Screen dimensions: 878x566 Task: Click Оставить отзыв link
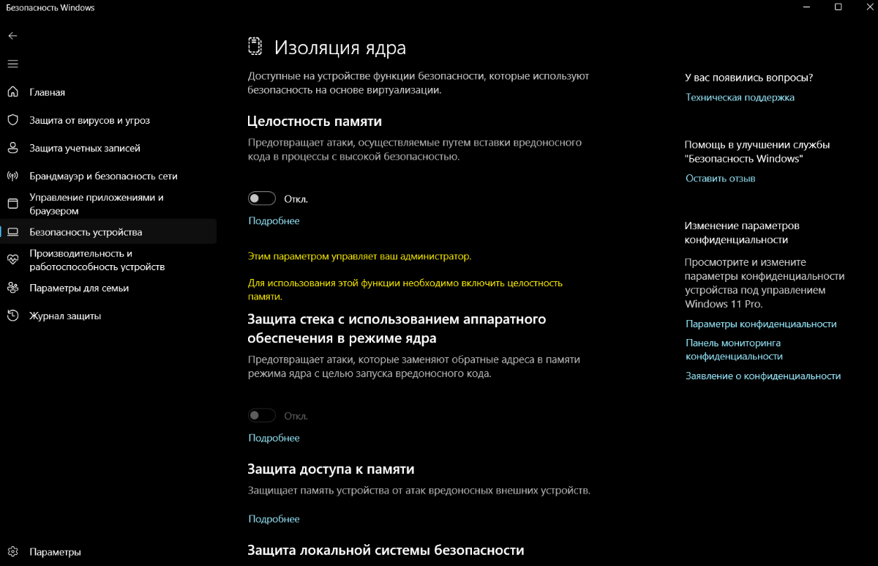click(x=720, y=178)
